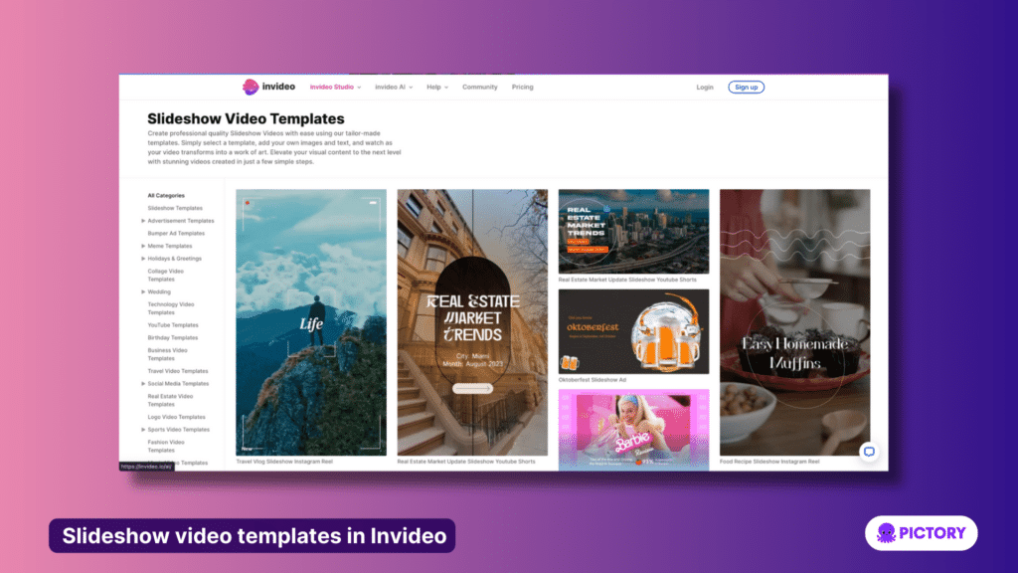Open the chat support bubble icon
The height and width of the screenshot is (573, 1018).
871,452
